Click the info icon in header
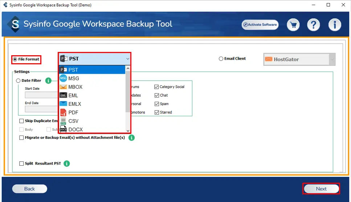351x202 pixels. 334,25
